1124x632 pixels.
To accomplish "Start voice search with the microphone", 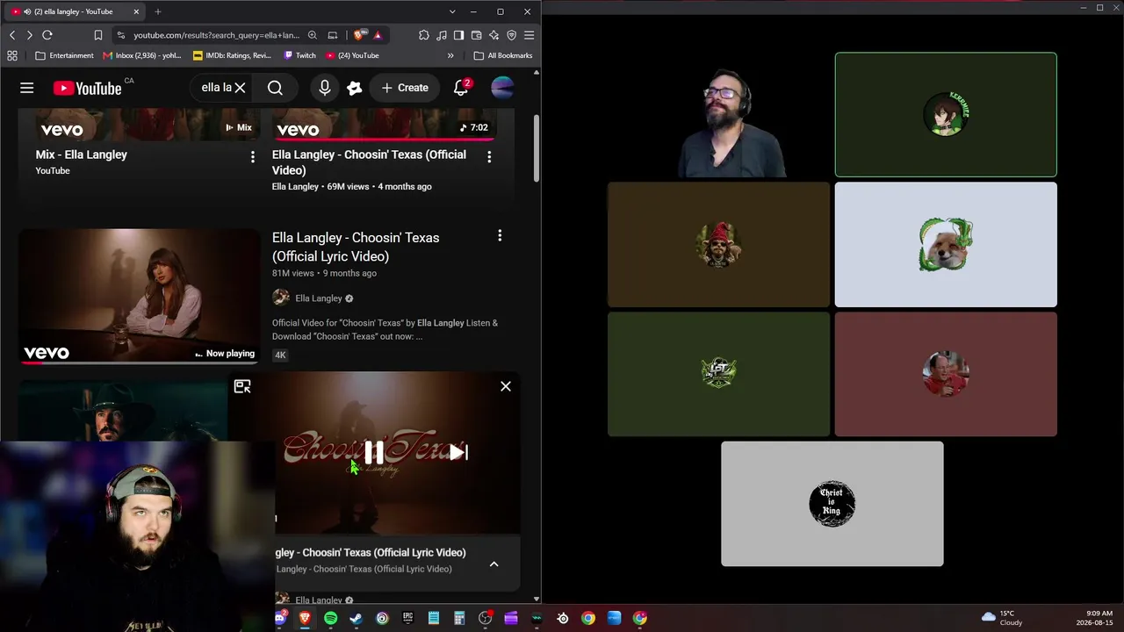I will click(325, 88).
